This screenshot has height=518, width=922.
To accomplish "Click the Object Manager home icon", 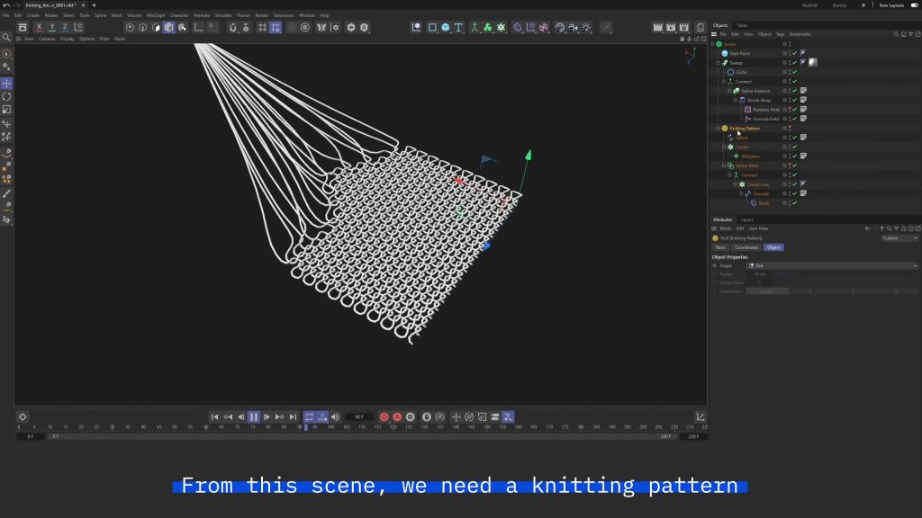I will coord(904,34).
